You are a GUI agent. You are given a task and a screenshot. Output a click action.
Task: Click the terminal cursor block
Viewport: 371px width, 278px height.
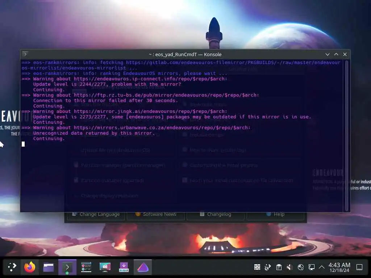tap(23, 144)
